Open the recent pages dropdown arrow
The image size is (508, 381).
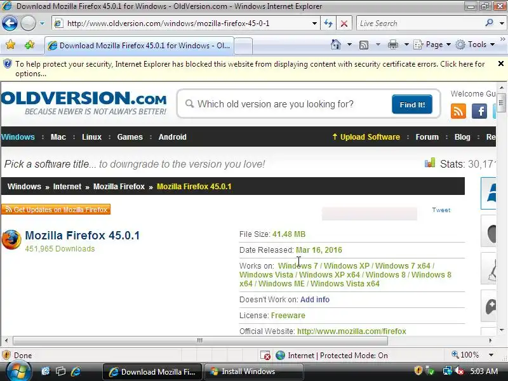click(42, 23)
